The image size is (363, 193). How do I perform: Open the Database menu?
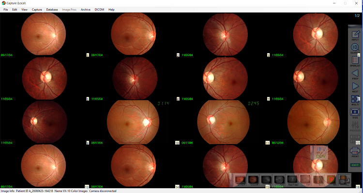[52, 10]
